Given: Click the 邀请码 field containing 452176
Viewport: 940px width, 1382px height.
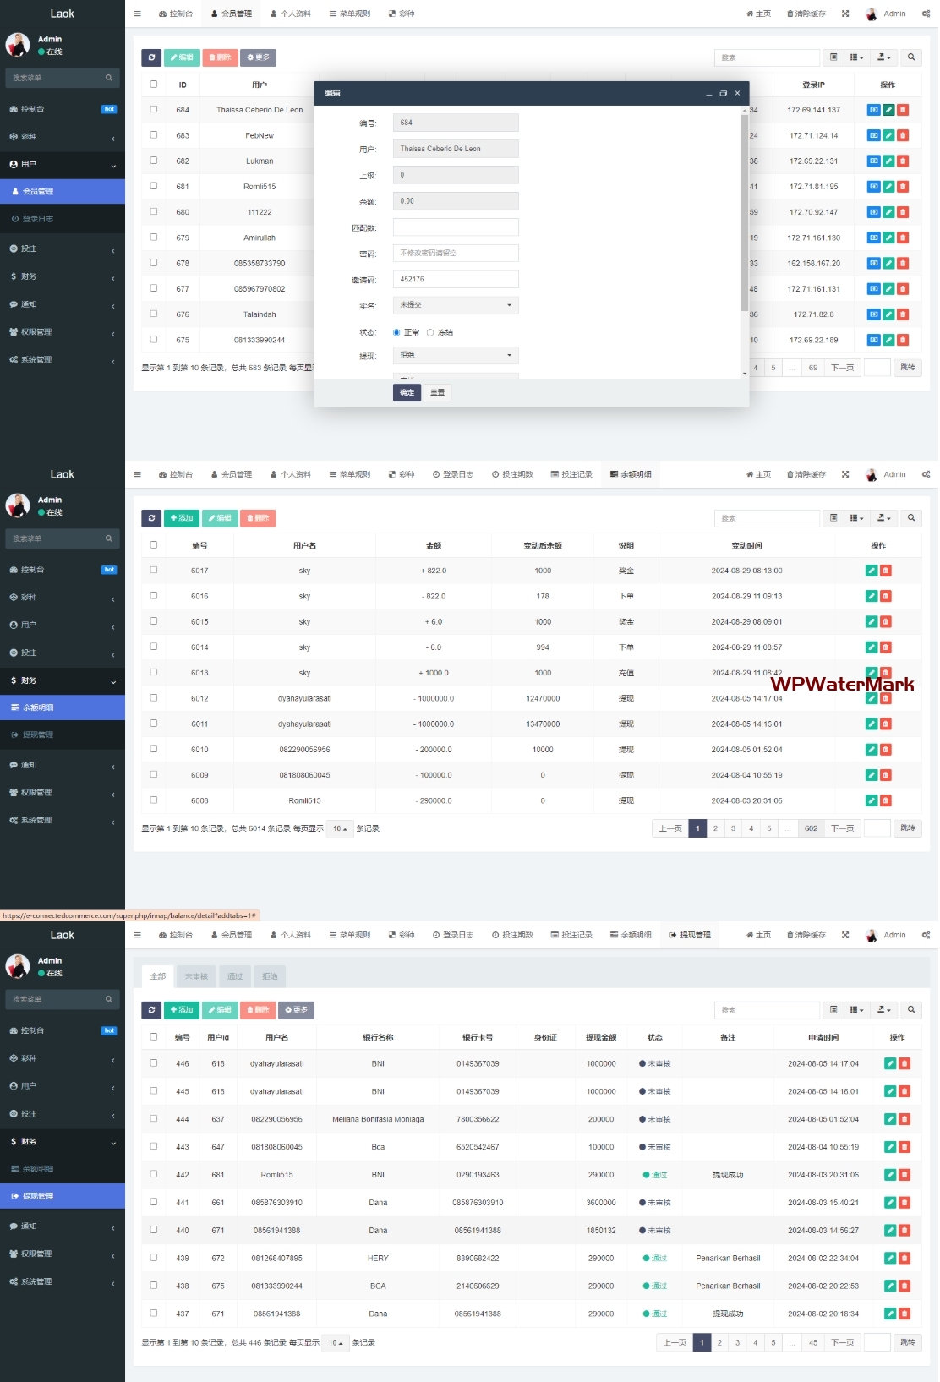Looking at the screenshot, I should 456,280.
